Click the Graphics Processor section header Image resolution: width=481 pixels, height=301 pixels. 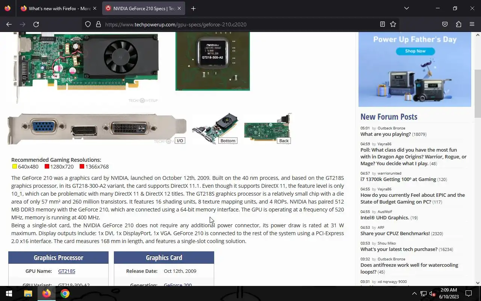click(x=58, y=258)
